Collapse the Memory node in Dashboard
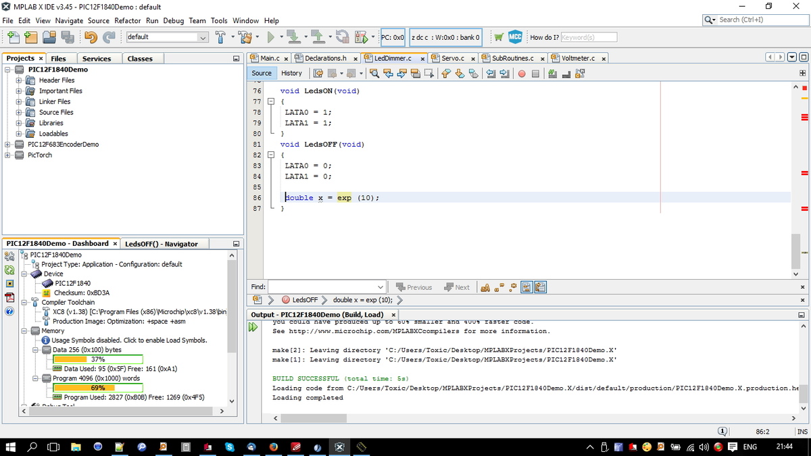 [x=25, y=331]
